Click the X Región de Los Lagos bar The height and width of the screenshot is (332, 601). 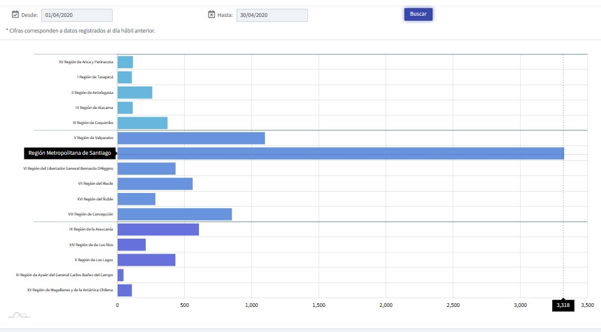click(x=146, y=260)
